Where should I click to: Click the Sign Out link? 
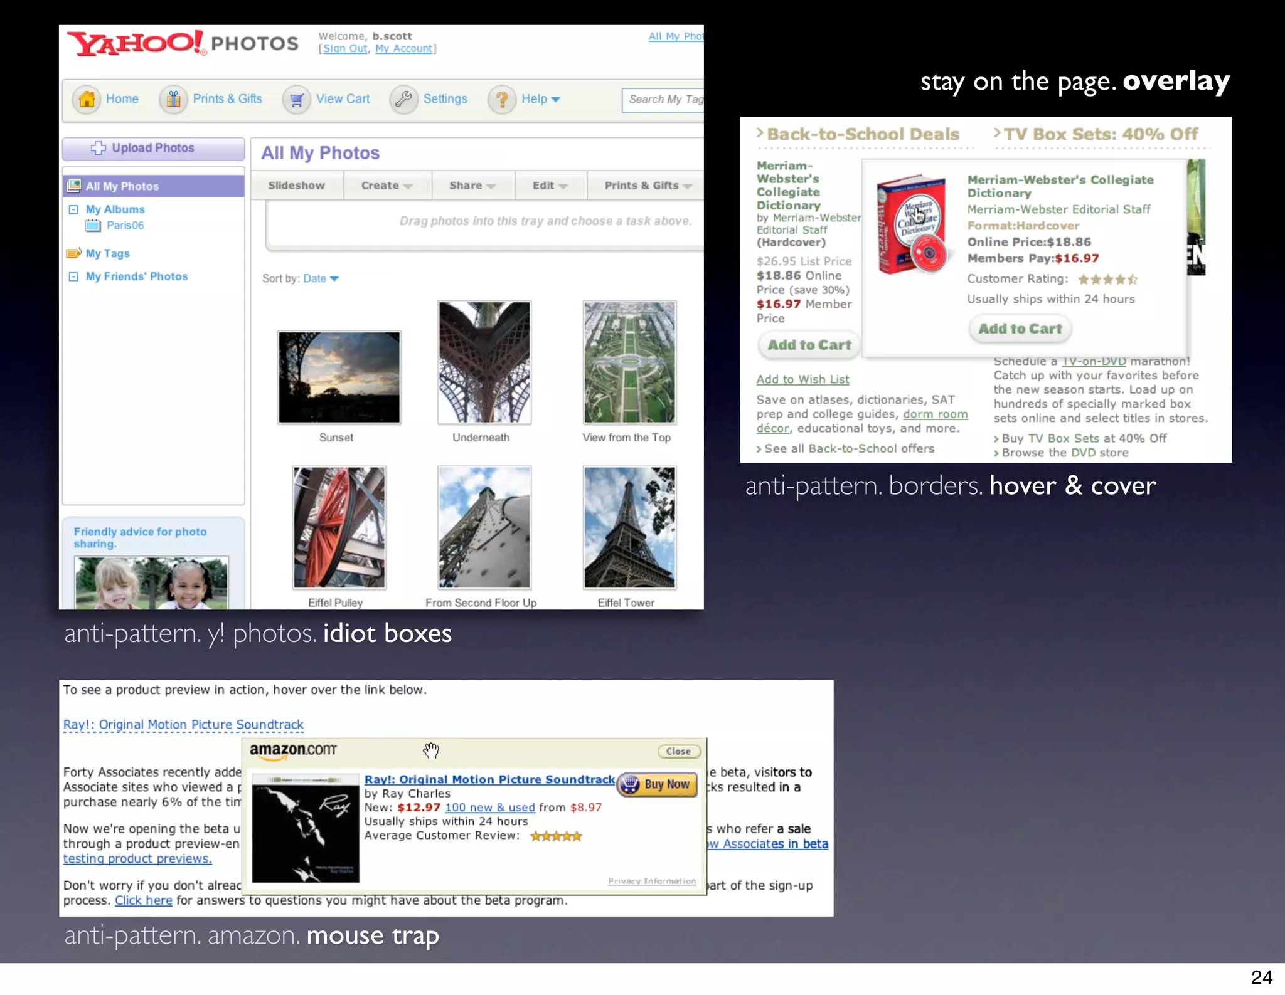coord(345,49)
